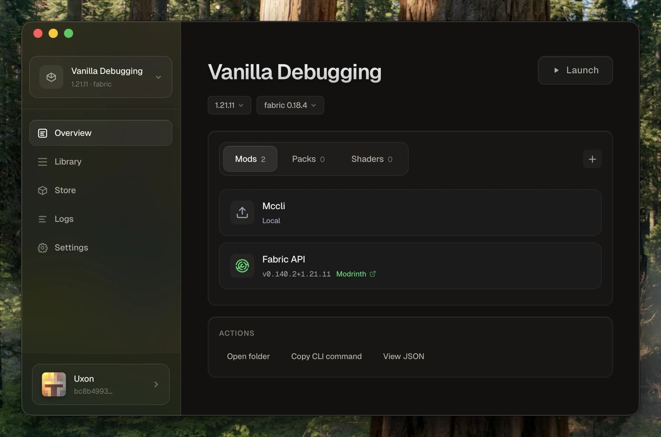Viewport: 661px width, 437px height.
Task: Expand the Uxon account details chevron
Action: (155, 384)
